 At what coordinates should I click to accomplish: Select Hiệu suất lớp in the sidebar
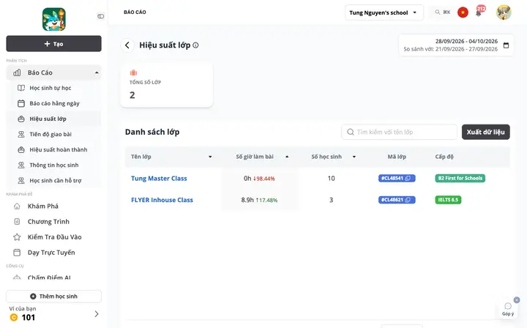53,119
